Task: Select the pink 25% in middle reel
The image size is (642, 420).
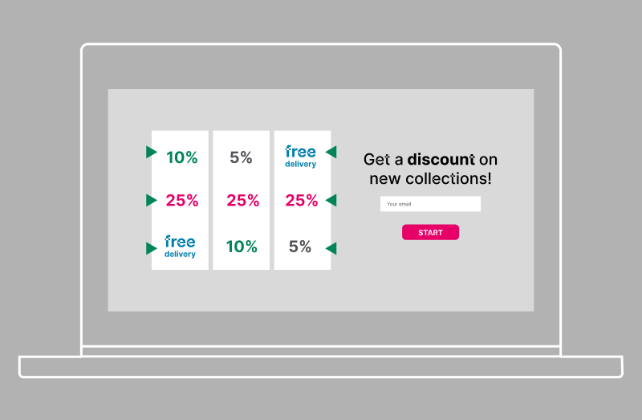Action: (x=243, y=201)
